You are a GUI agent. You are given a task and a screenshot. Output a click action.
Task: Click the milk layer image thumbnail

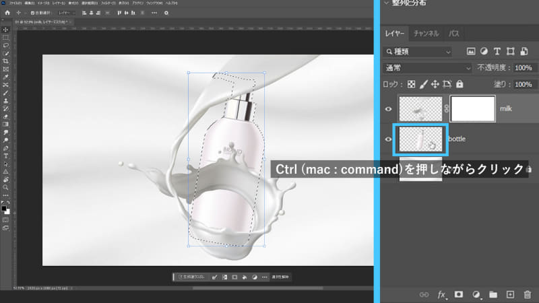(x=420, y=109)
